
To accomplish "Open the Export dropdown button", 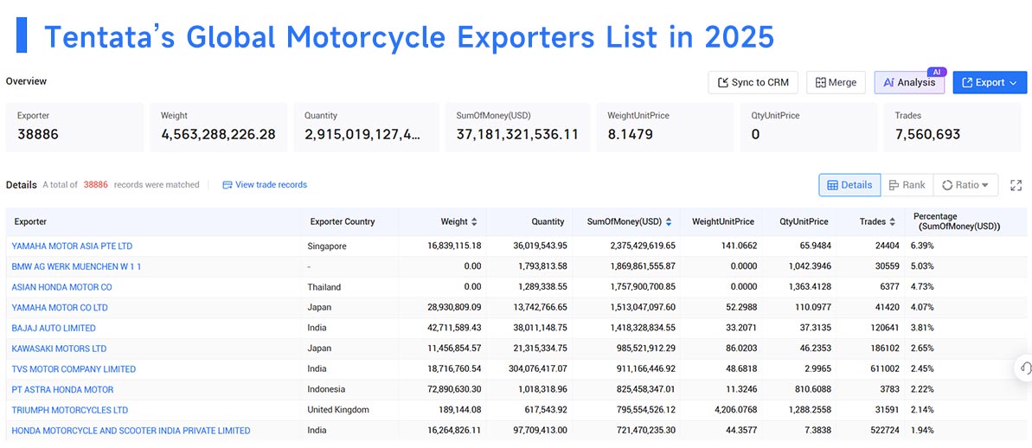I will click(x=990, y=83).
